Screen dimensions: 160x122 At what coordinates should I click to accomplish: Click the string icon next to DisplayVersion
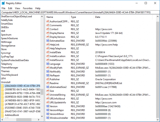[x=48, y=37]
